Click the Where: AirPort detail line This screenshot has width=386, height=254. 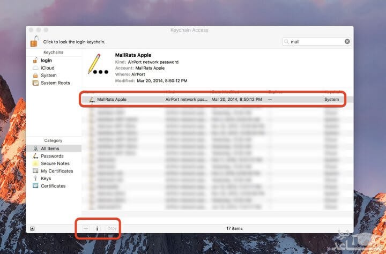(130, 74)
